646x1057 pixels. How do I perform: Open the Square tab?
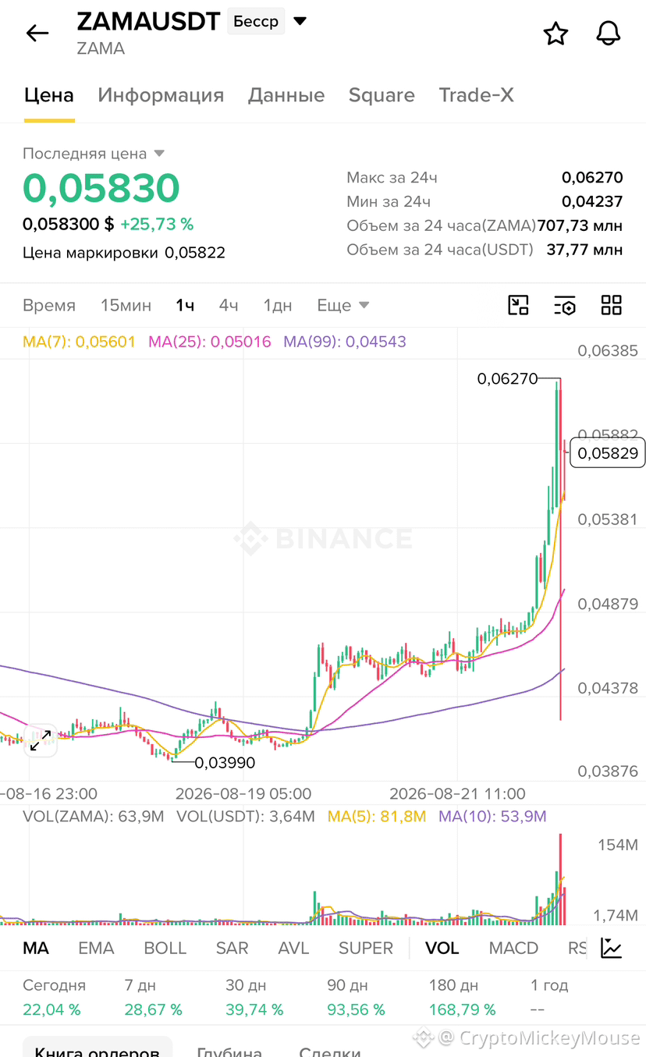click(x=382, y=95)
